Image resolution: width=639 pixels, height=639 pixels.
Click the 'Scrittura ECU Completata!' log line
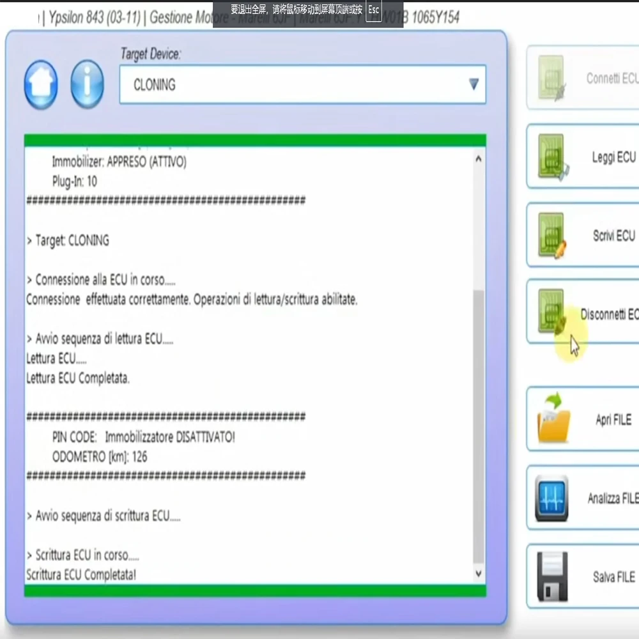[82, 574]
